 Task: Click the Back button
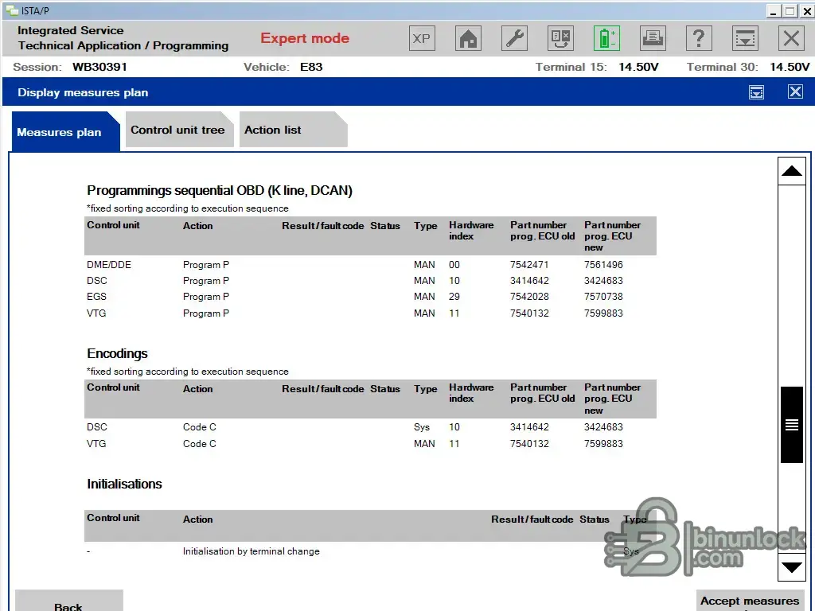click(68, 601)
